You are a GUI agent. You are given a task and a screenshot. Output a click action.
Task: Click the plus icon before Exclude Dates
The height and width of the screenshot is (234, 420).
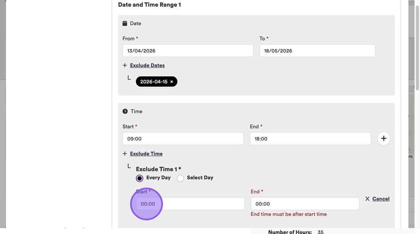click(125, 65)
